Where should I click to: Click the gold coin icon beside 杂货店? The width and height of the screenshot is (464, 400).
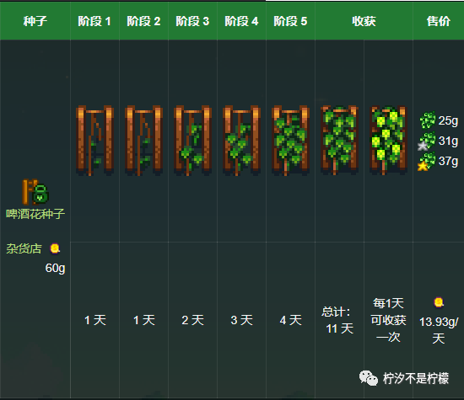pyautogui.click(x=55, y=248)
